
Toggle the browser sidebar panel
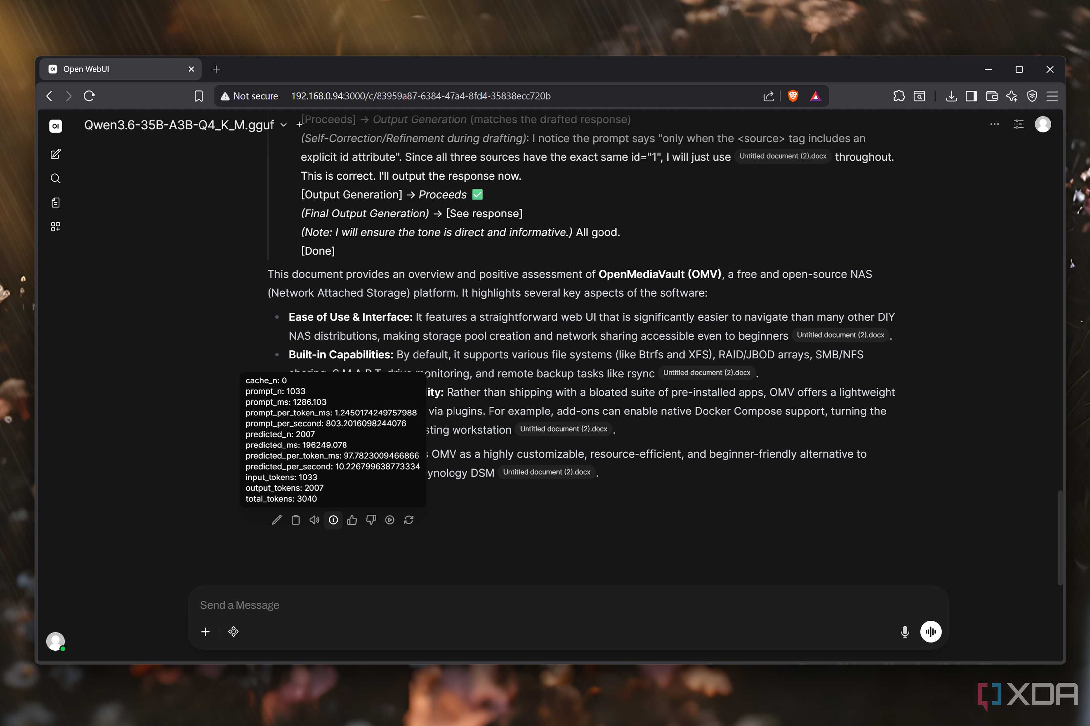tap(971, 96)
